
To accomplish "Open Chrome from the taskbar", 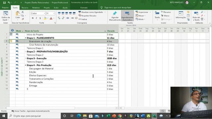I will [120, 116].
